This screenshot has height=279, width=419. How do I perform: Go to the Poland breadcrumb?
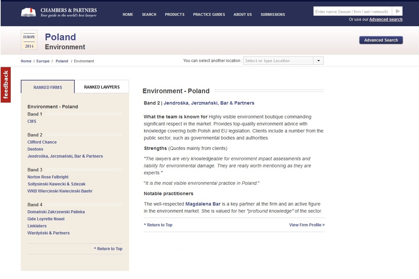(x=62, y=61)
